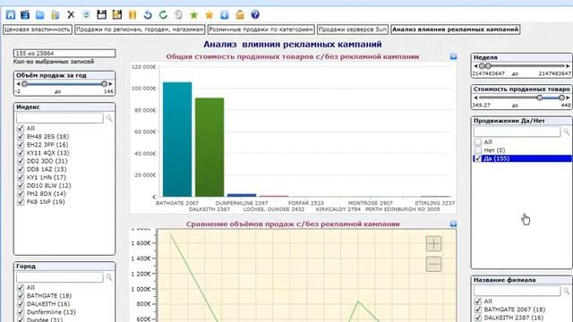Image resolution: width=573 pixels, height=322 pixels.
Task: Zoom out with the minus button on line chart
Action: [x=433, y=264]
